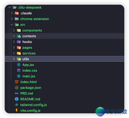
Task: Click the React icon beside main.jsx
Action: click(x=19, y=76)
